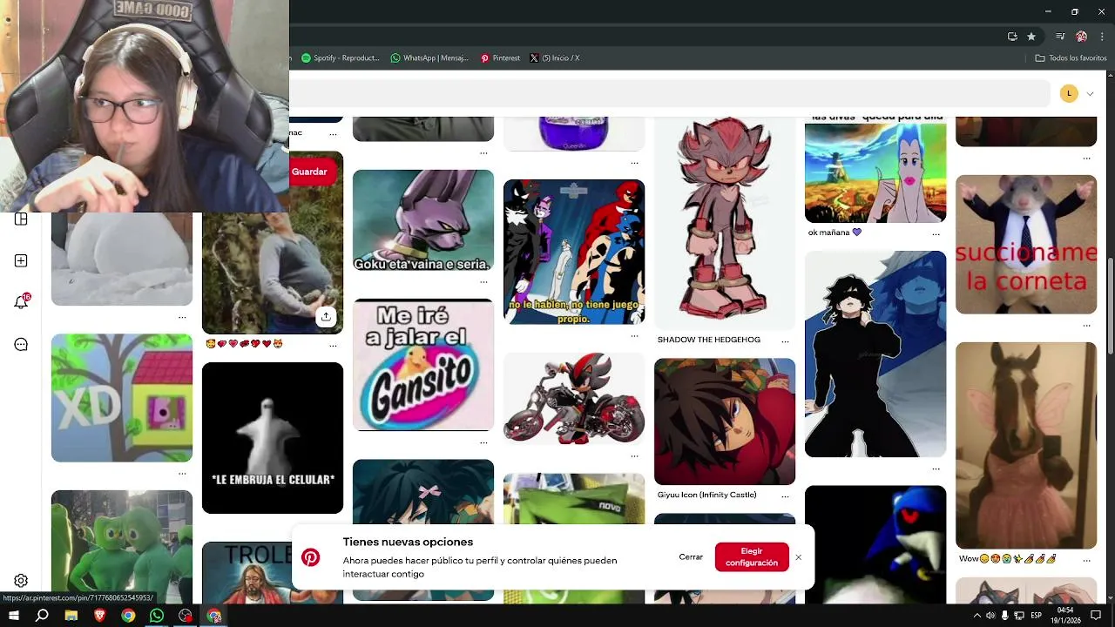Open the 'Me iré a jalar el Gansito' pin

[x=423, y=365]
